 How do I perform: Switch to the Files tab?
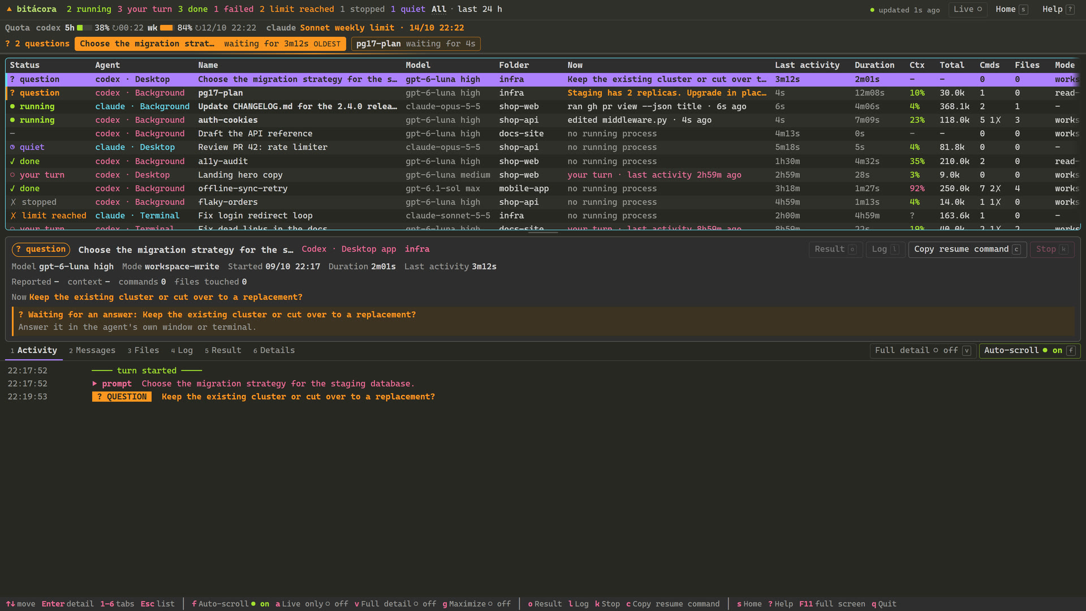pyautogui.click(x=143, y=350)
